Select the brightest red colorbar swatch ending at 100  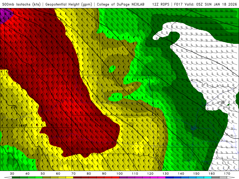point(116,178)
